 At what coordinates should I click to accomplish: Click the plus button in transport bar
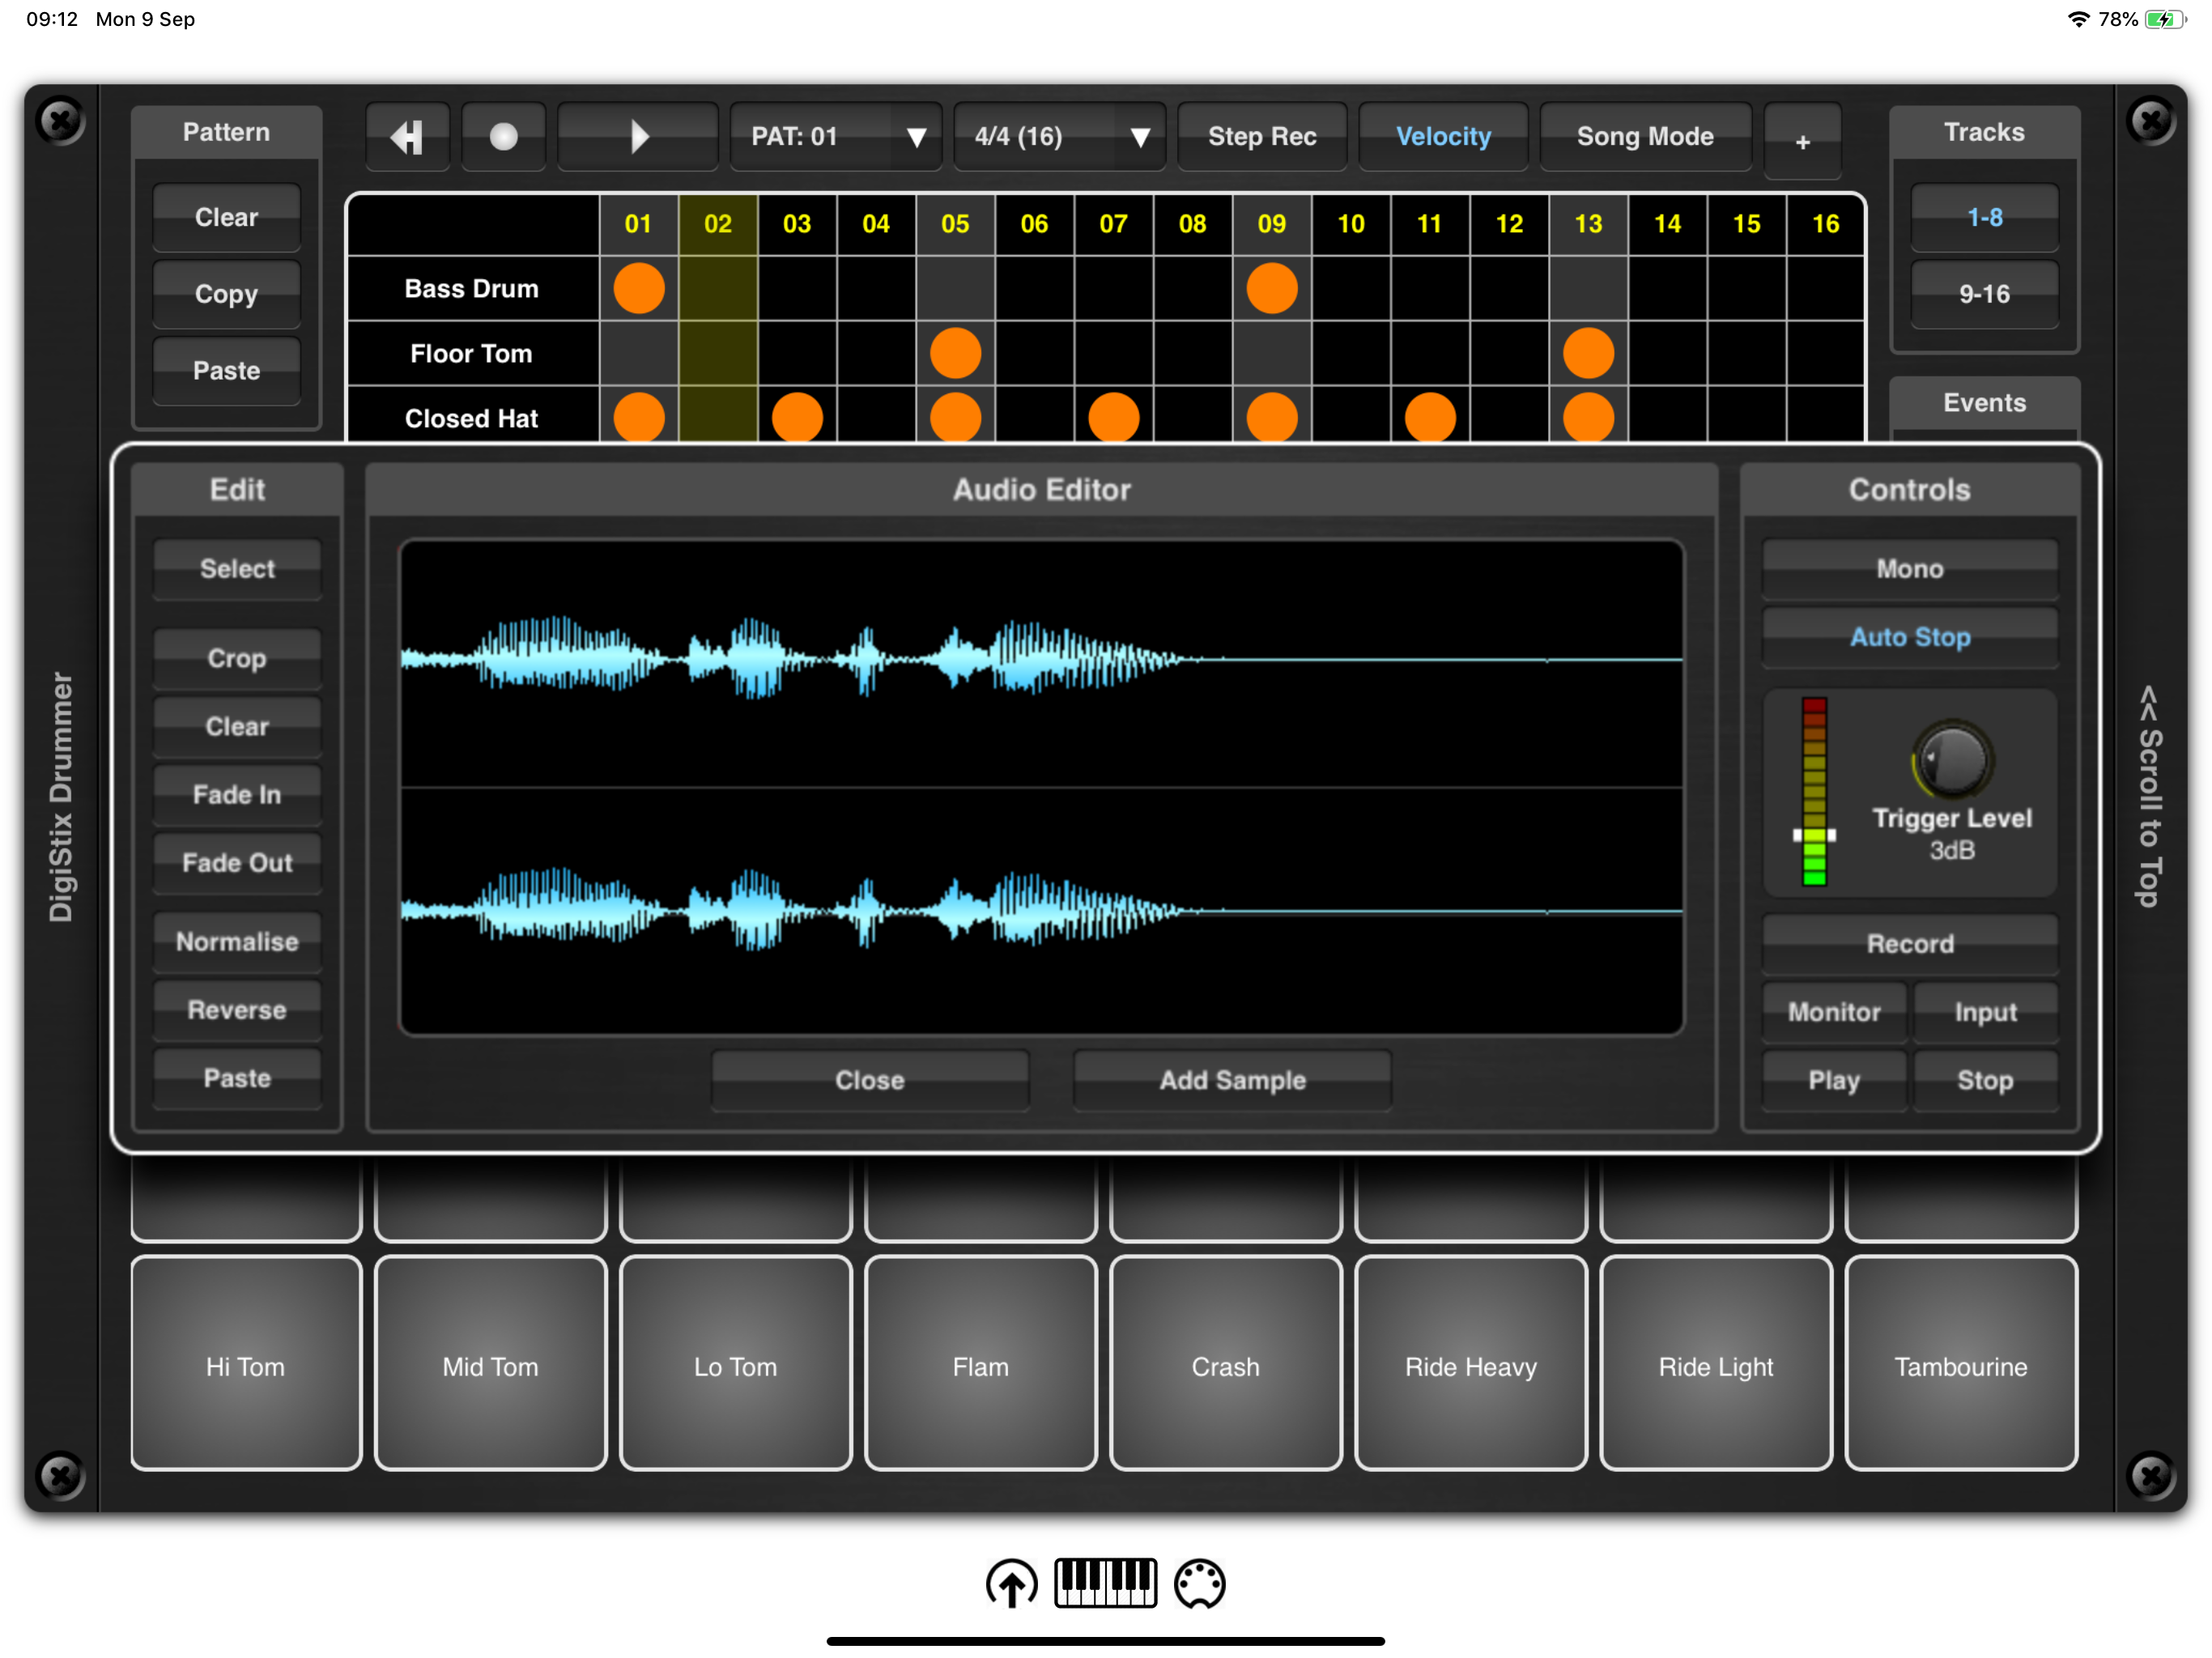[x=1802, y=141]
